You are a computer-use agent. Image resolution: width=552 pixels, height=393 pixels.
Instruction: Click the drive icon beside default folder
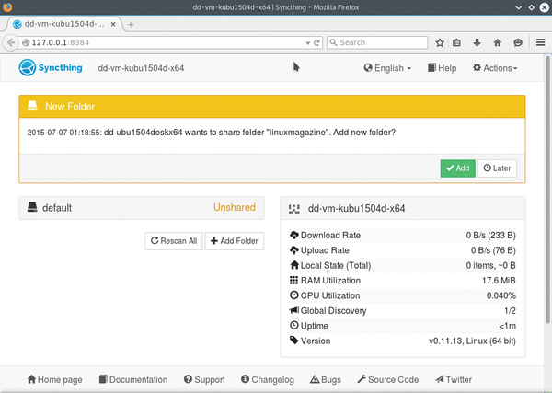pyautogui.click(x=32, y=207)
